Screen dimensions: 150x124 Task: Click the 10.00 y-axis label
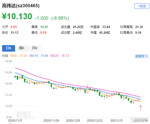point(8,106)
